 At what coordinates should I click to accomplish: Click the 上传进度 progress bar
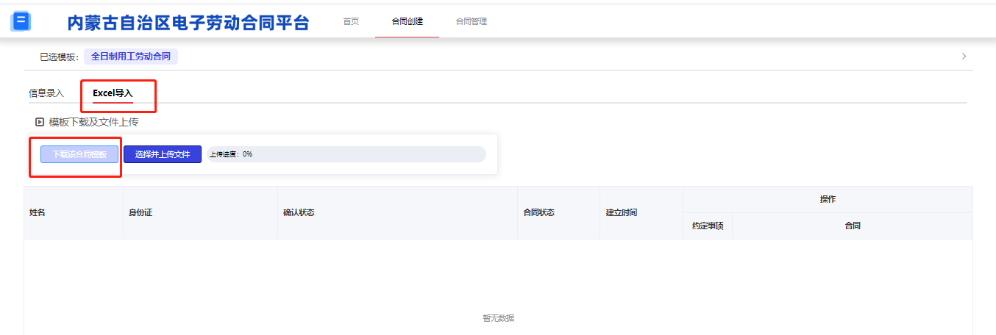point(346,154)
